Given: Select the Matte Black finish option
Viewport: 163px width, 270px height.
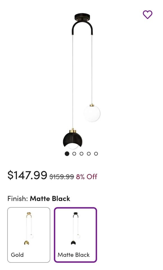Looking at the screenshot, I should tap(75, 235).
